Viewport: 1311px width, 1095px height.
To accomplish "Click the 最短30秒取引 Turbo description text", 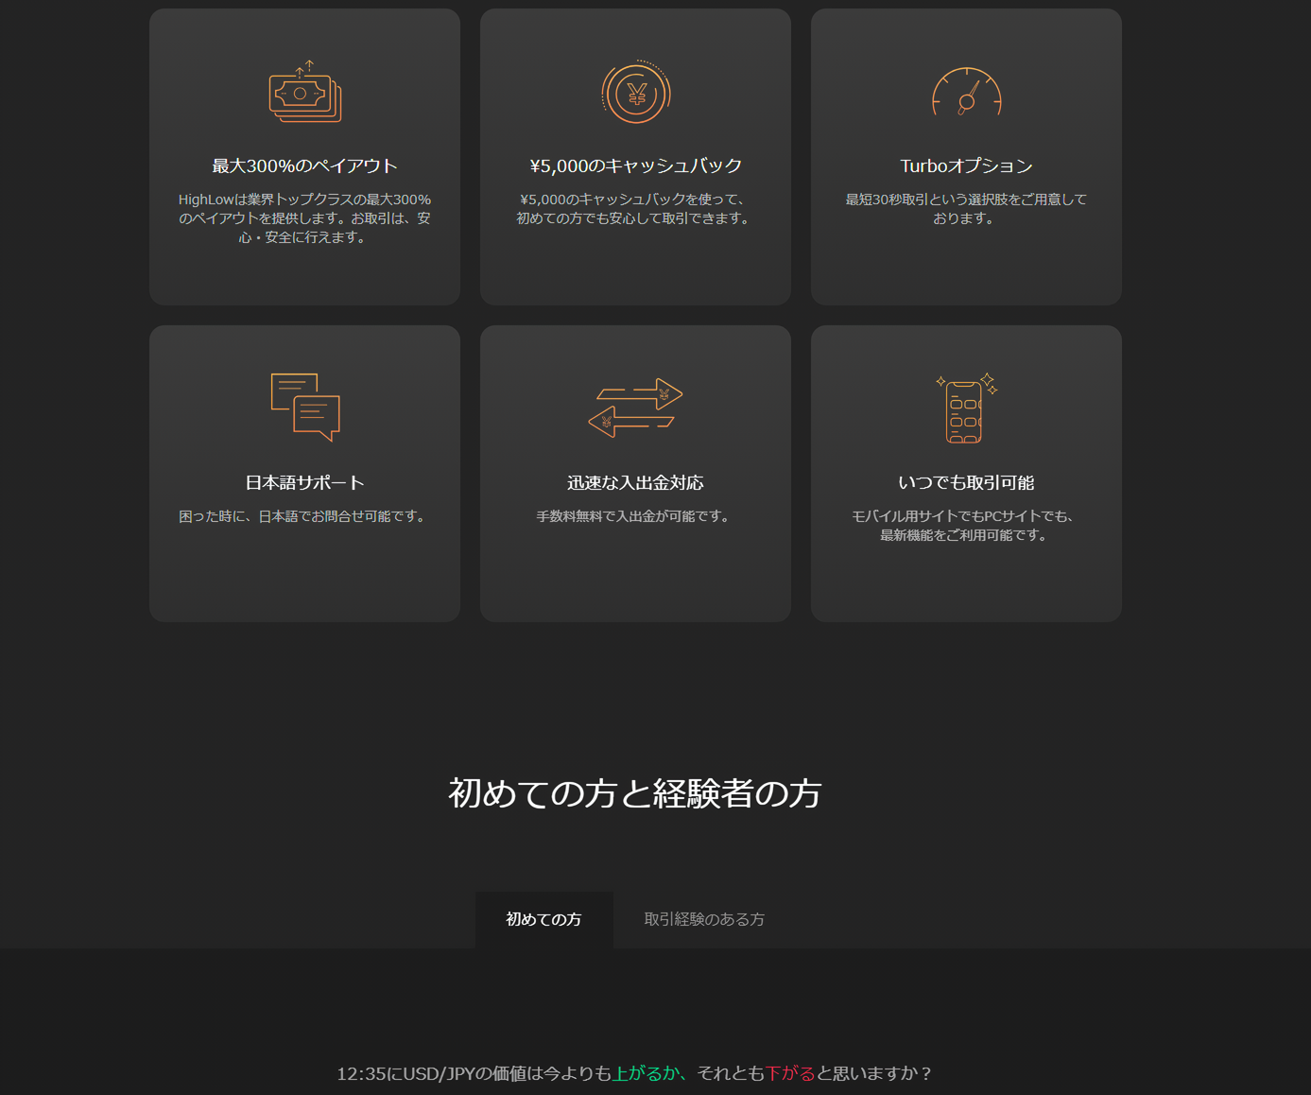I will click(x=966, y=209).
